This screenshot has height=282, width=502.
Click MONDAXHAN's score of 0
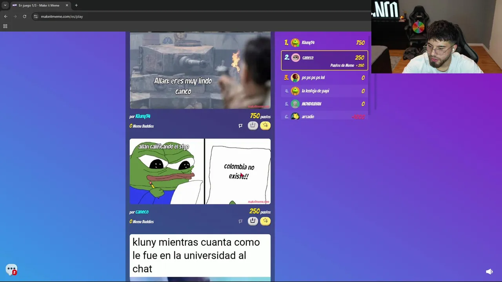(363, 104)
